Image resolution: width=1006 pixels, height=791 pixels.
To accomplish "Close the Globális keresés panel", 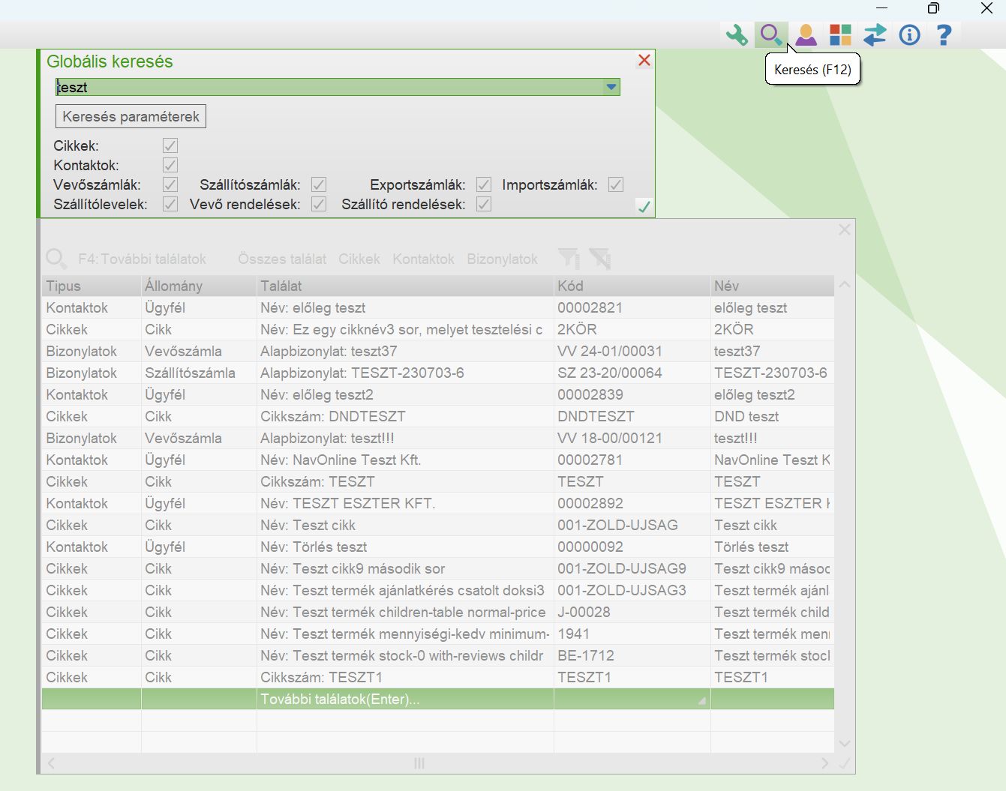I will point(644,61).
